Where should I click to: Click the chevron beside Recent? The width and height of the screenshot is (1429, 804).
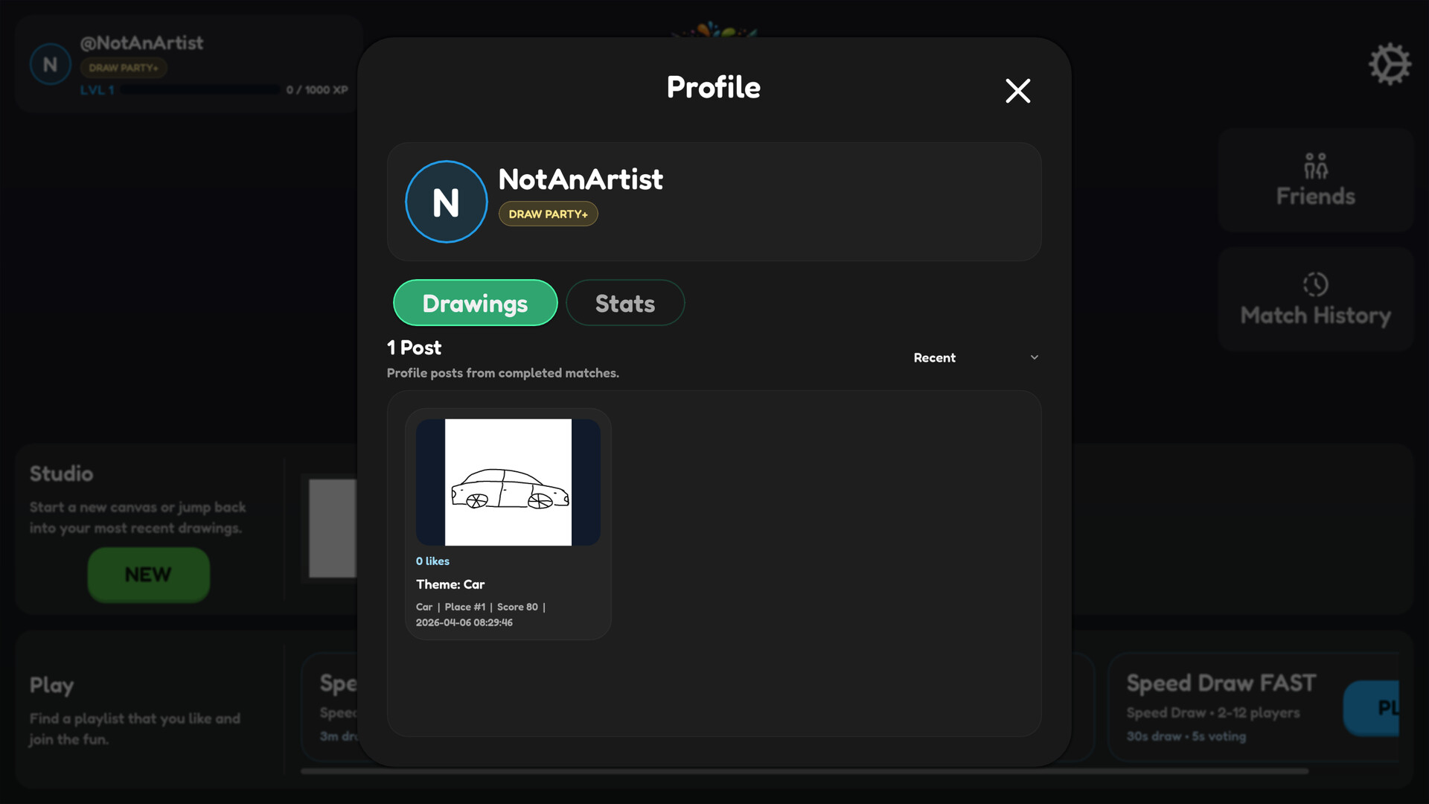click(1034, 357)
